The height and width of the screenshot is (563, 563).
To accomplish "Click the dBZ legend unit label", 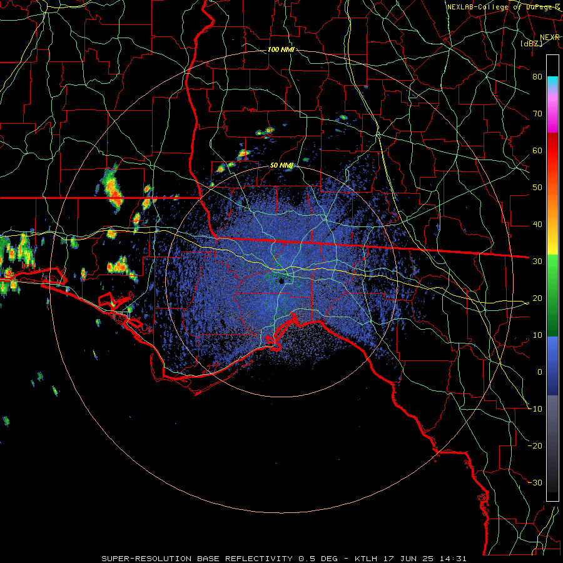I will (x=531, y=44).
